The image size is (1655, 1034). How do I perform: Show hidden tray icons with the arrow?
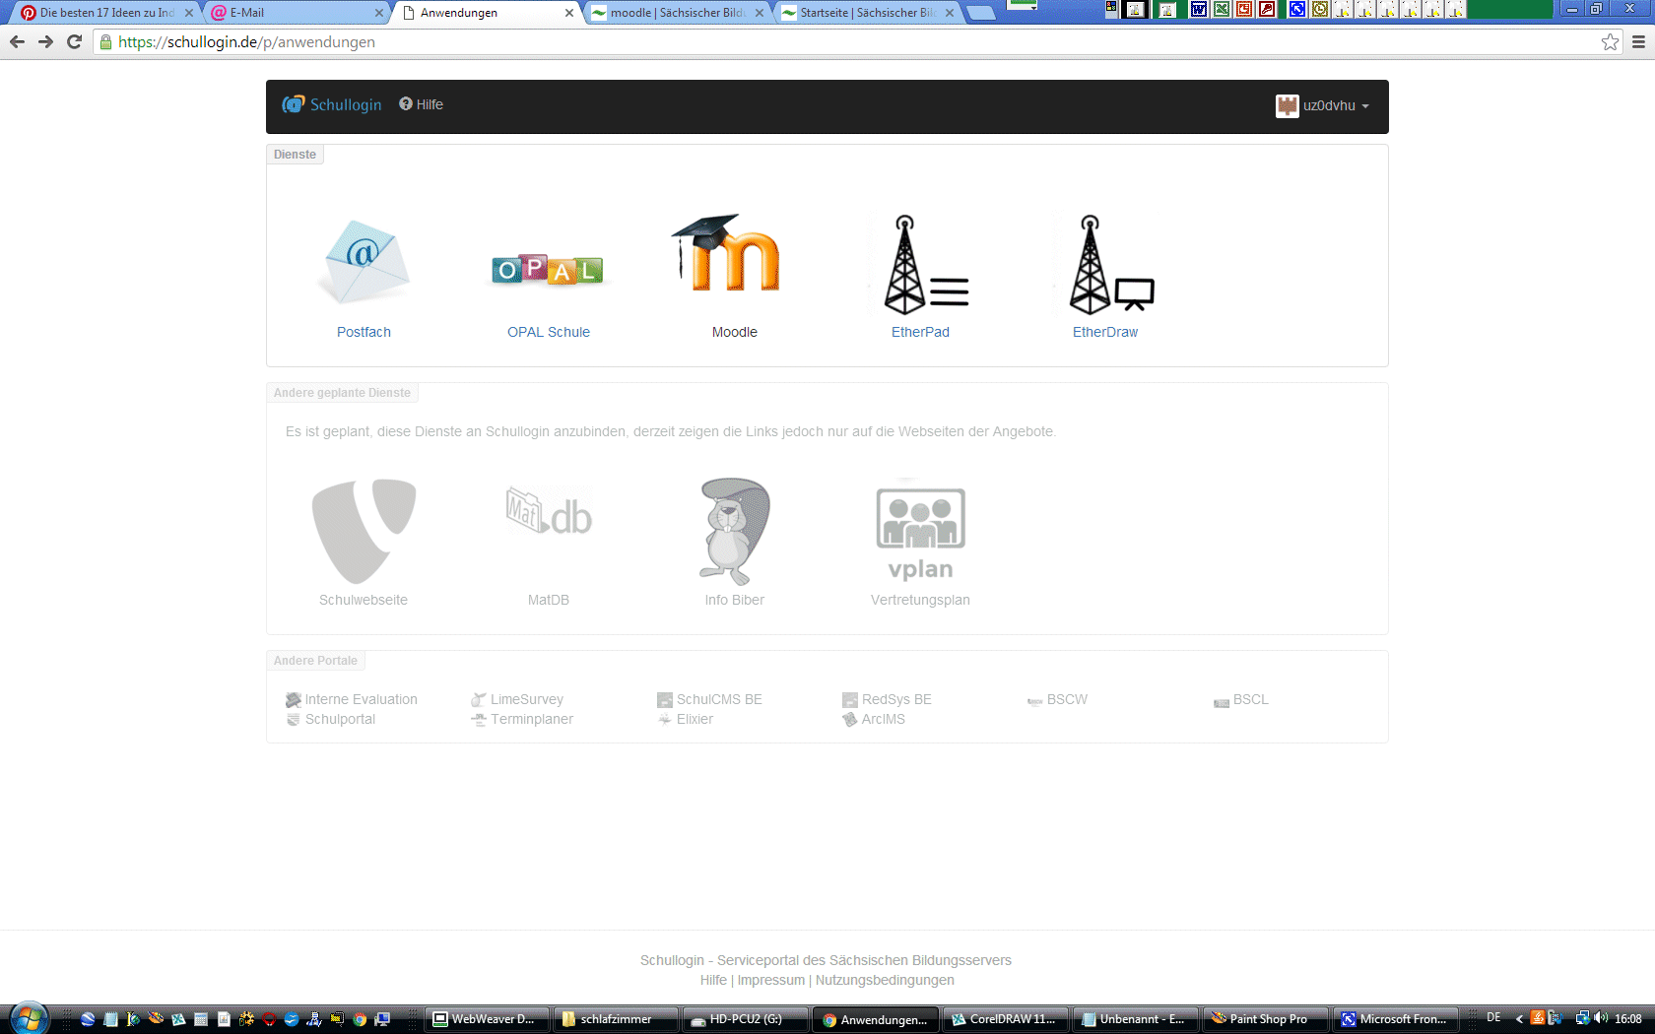[x=1519, y=1018]
